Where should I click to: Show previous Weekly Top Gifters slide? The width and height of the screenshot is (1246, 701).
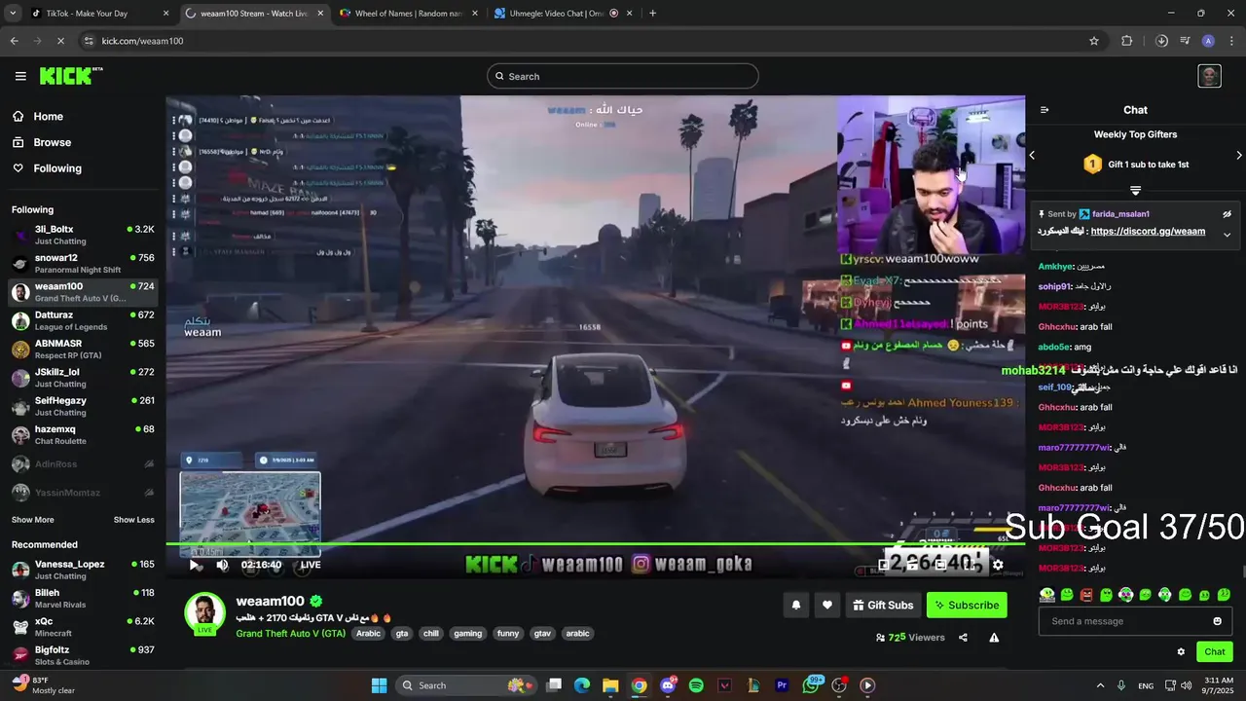point(1032,156)
